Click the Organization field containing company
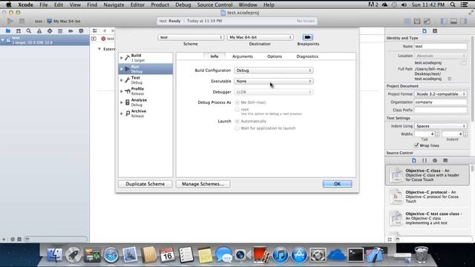 point(440,102)
